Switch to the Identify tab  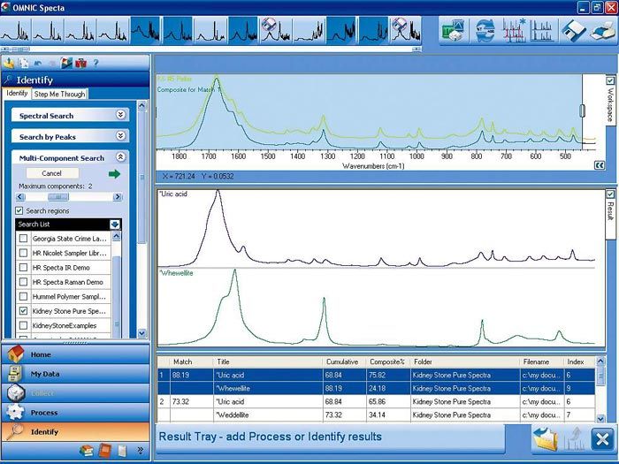click(x=17, y=93)
